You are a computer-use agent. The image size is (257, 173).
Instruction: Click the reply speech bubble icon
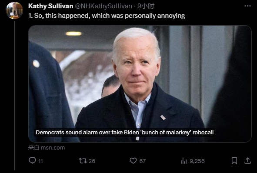[32, 160]
